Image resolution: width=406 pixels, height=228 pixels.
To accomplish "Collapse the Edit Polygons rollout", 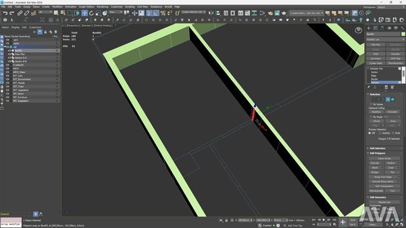I will coord(377,153).
